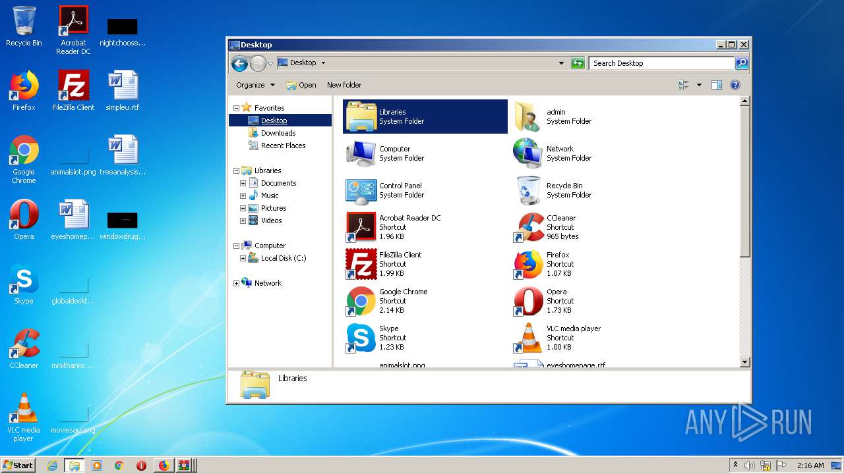Expand the Pictures library node
844x474 pixels.
click(243, 208)
